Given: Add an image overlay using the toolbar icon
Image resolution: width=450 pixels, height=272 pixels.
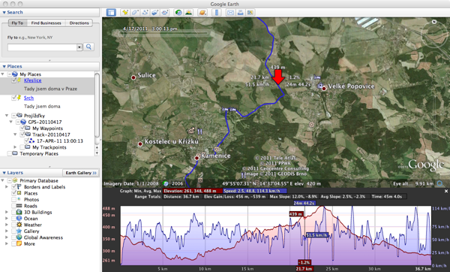Looking at the screenshot, I should (x=155, y=12).
